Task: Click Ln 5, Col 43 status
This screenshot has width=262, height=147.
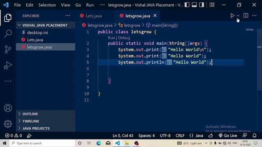Action: (123, 136)
